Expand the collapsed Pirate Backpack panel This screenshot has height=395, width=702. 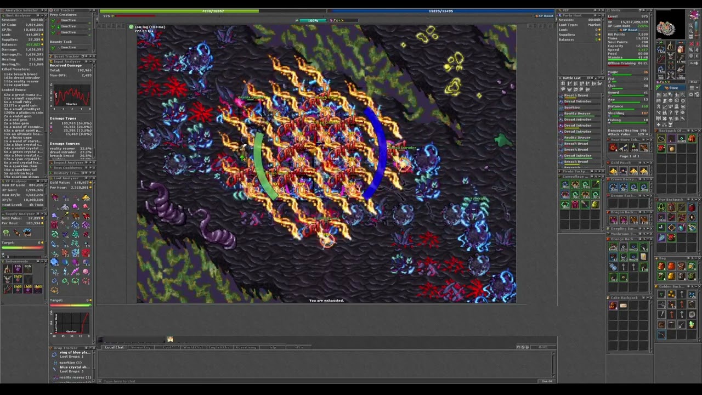599,171
